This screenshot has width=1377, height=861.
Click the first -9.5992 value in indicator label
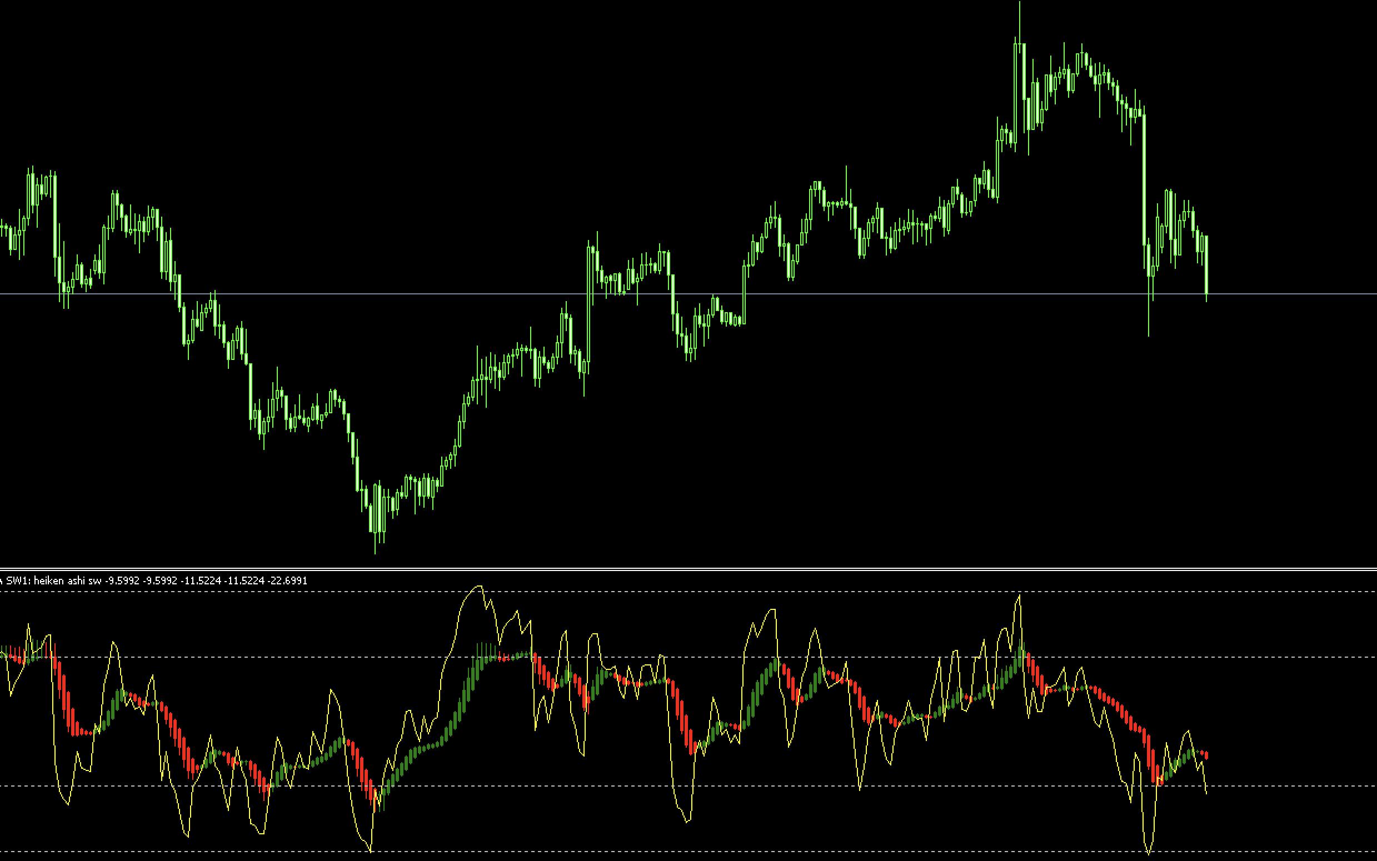[x=123, y=581]
